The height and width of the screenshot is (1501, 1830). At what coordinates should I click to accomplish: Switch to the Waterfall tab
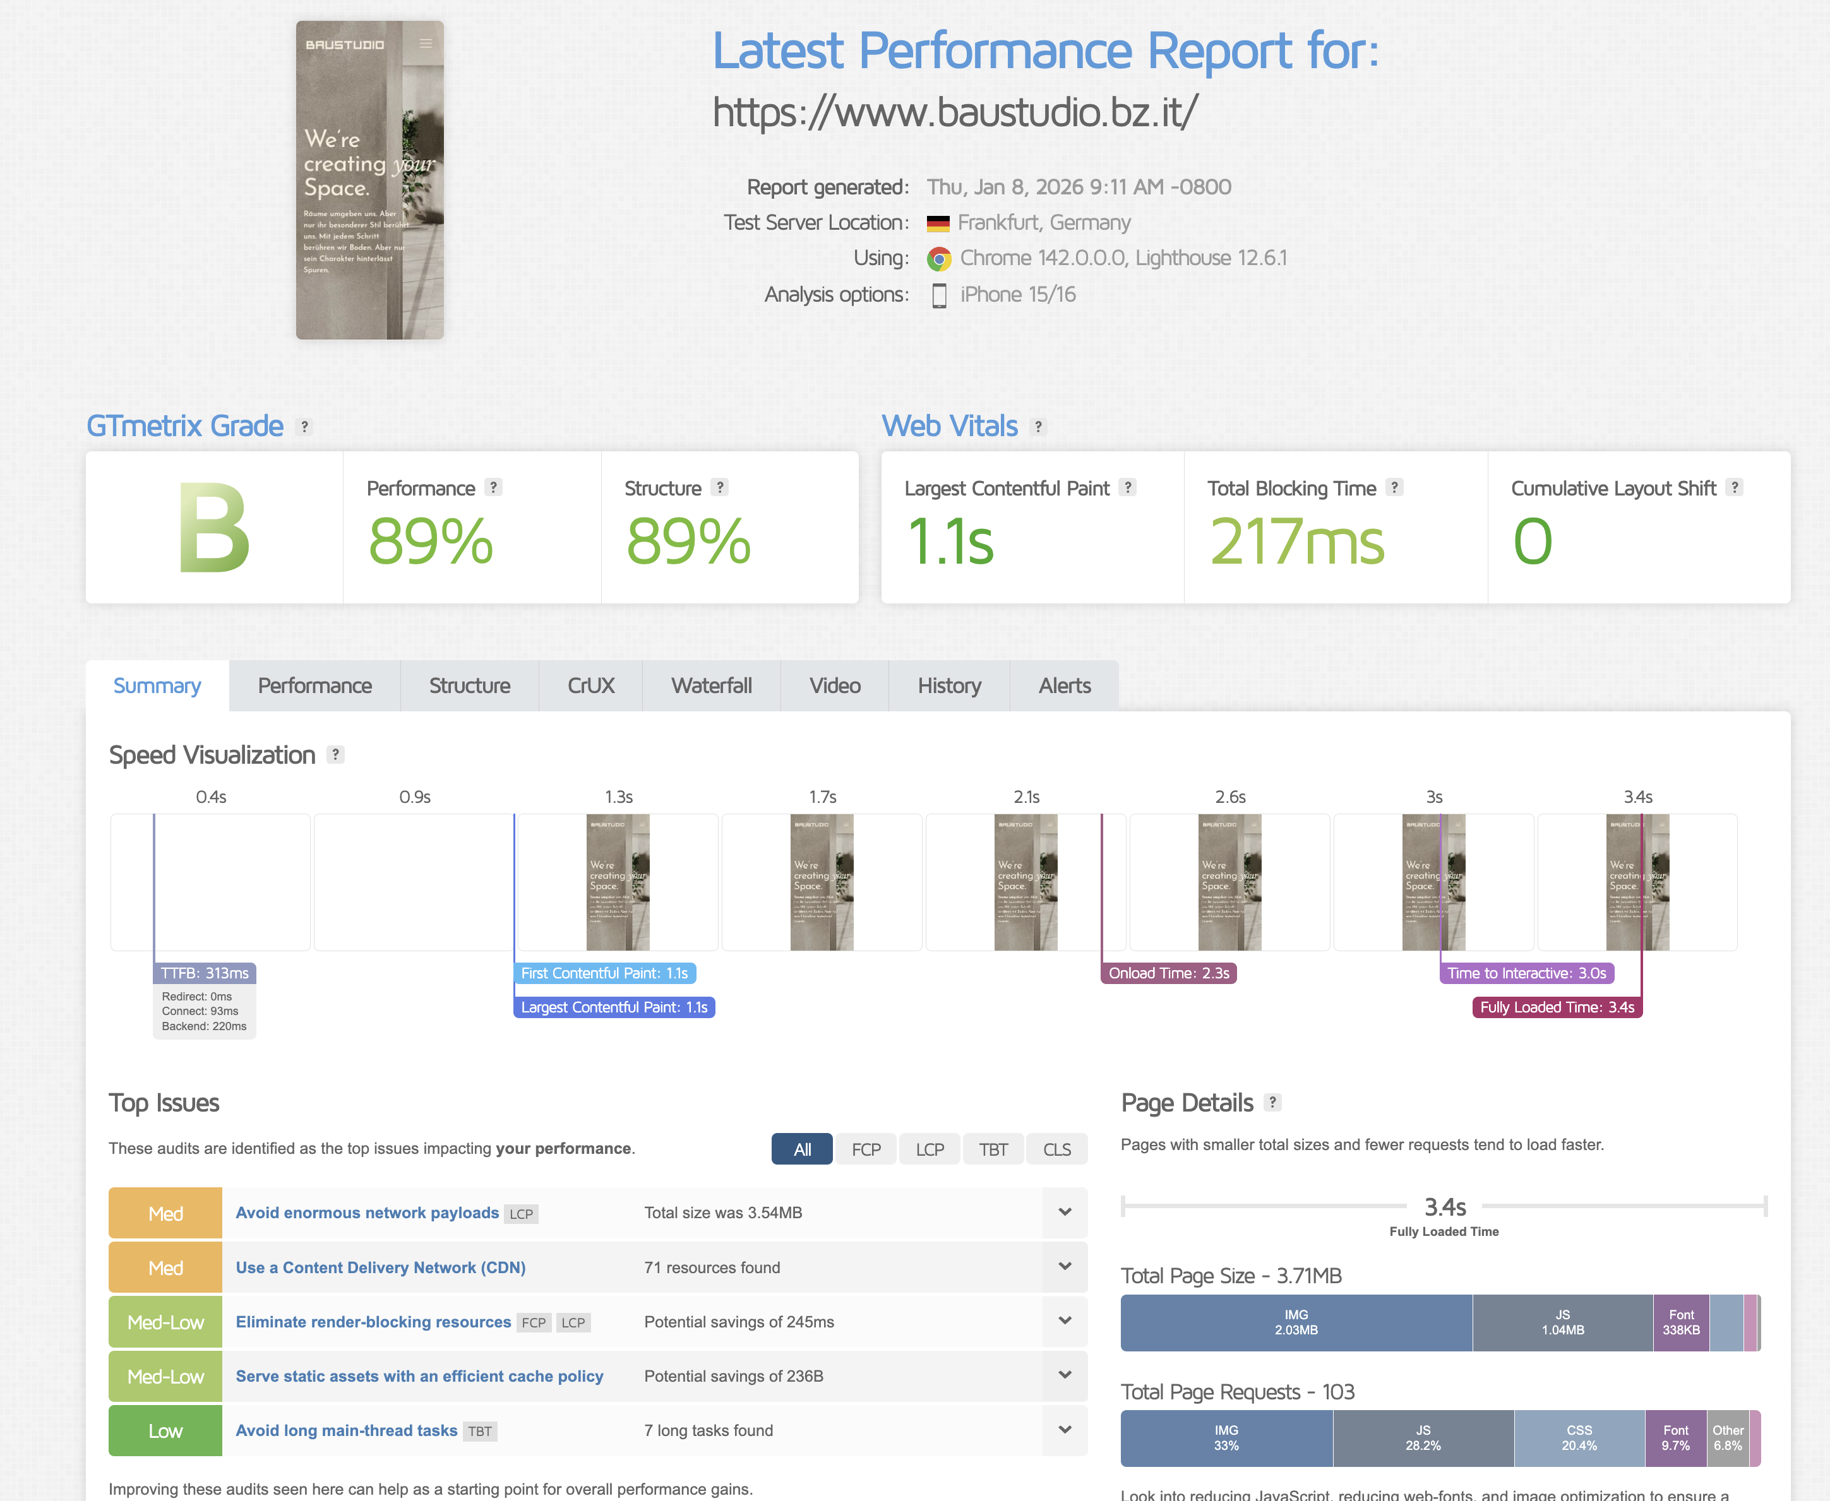click(x=711, y=685)
